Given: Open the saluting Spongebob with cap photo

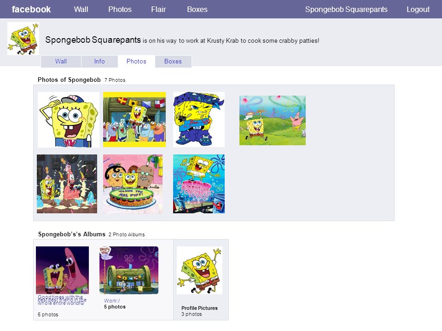Looking at the screenshot, I should point(69,120).
